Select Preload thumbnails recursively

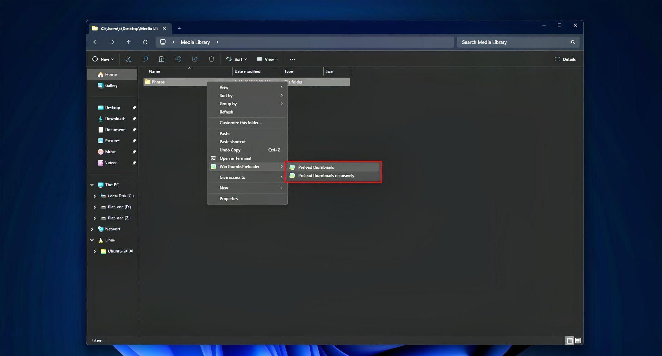[x=333, y=176]
